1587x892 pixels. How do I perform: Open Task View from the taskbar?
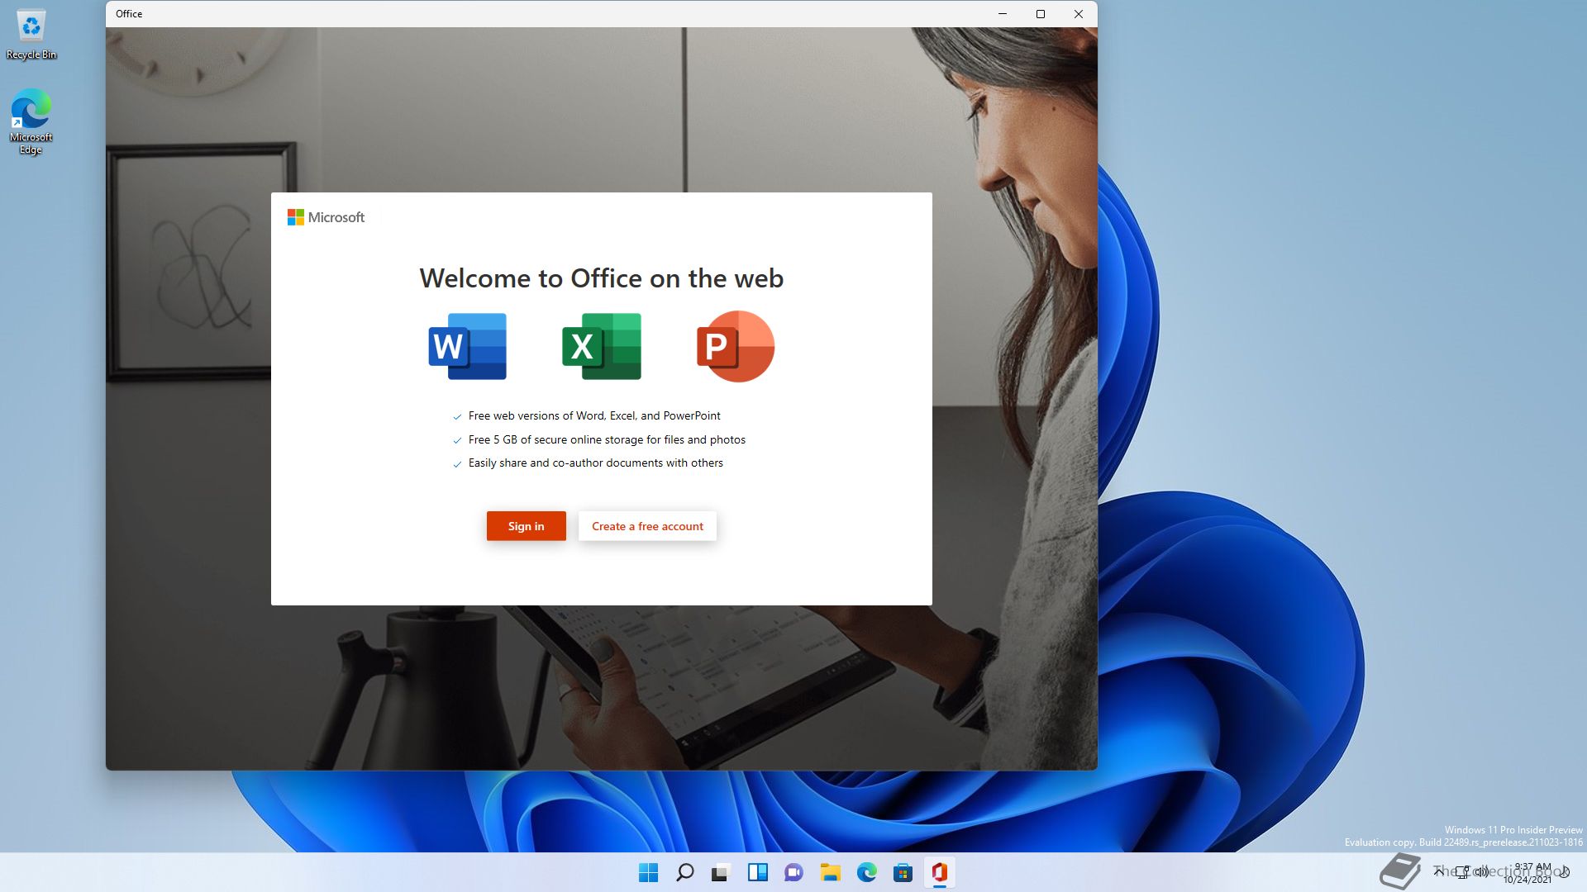pyautogui.click(x=722, y=872)
